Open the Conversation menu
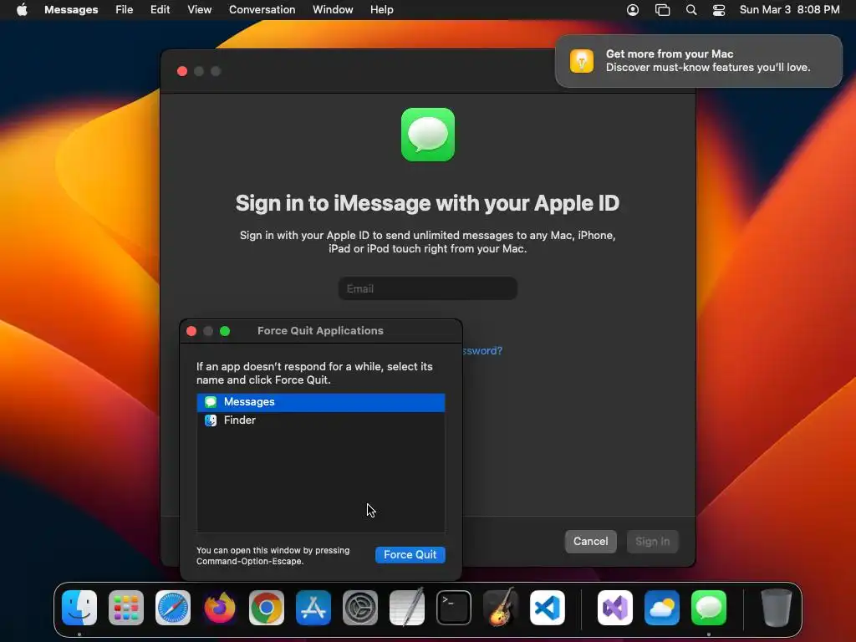Screen dimensions: 856x642 pyautogui.click(x=262, y=10)
